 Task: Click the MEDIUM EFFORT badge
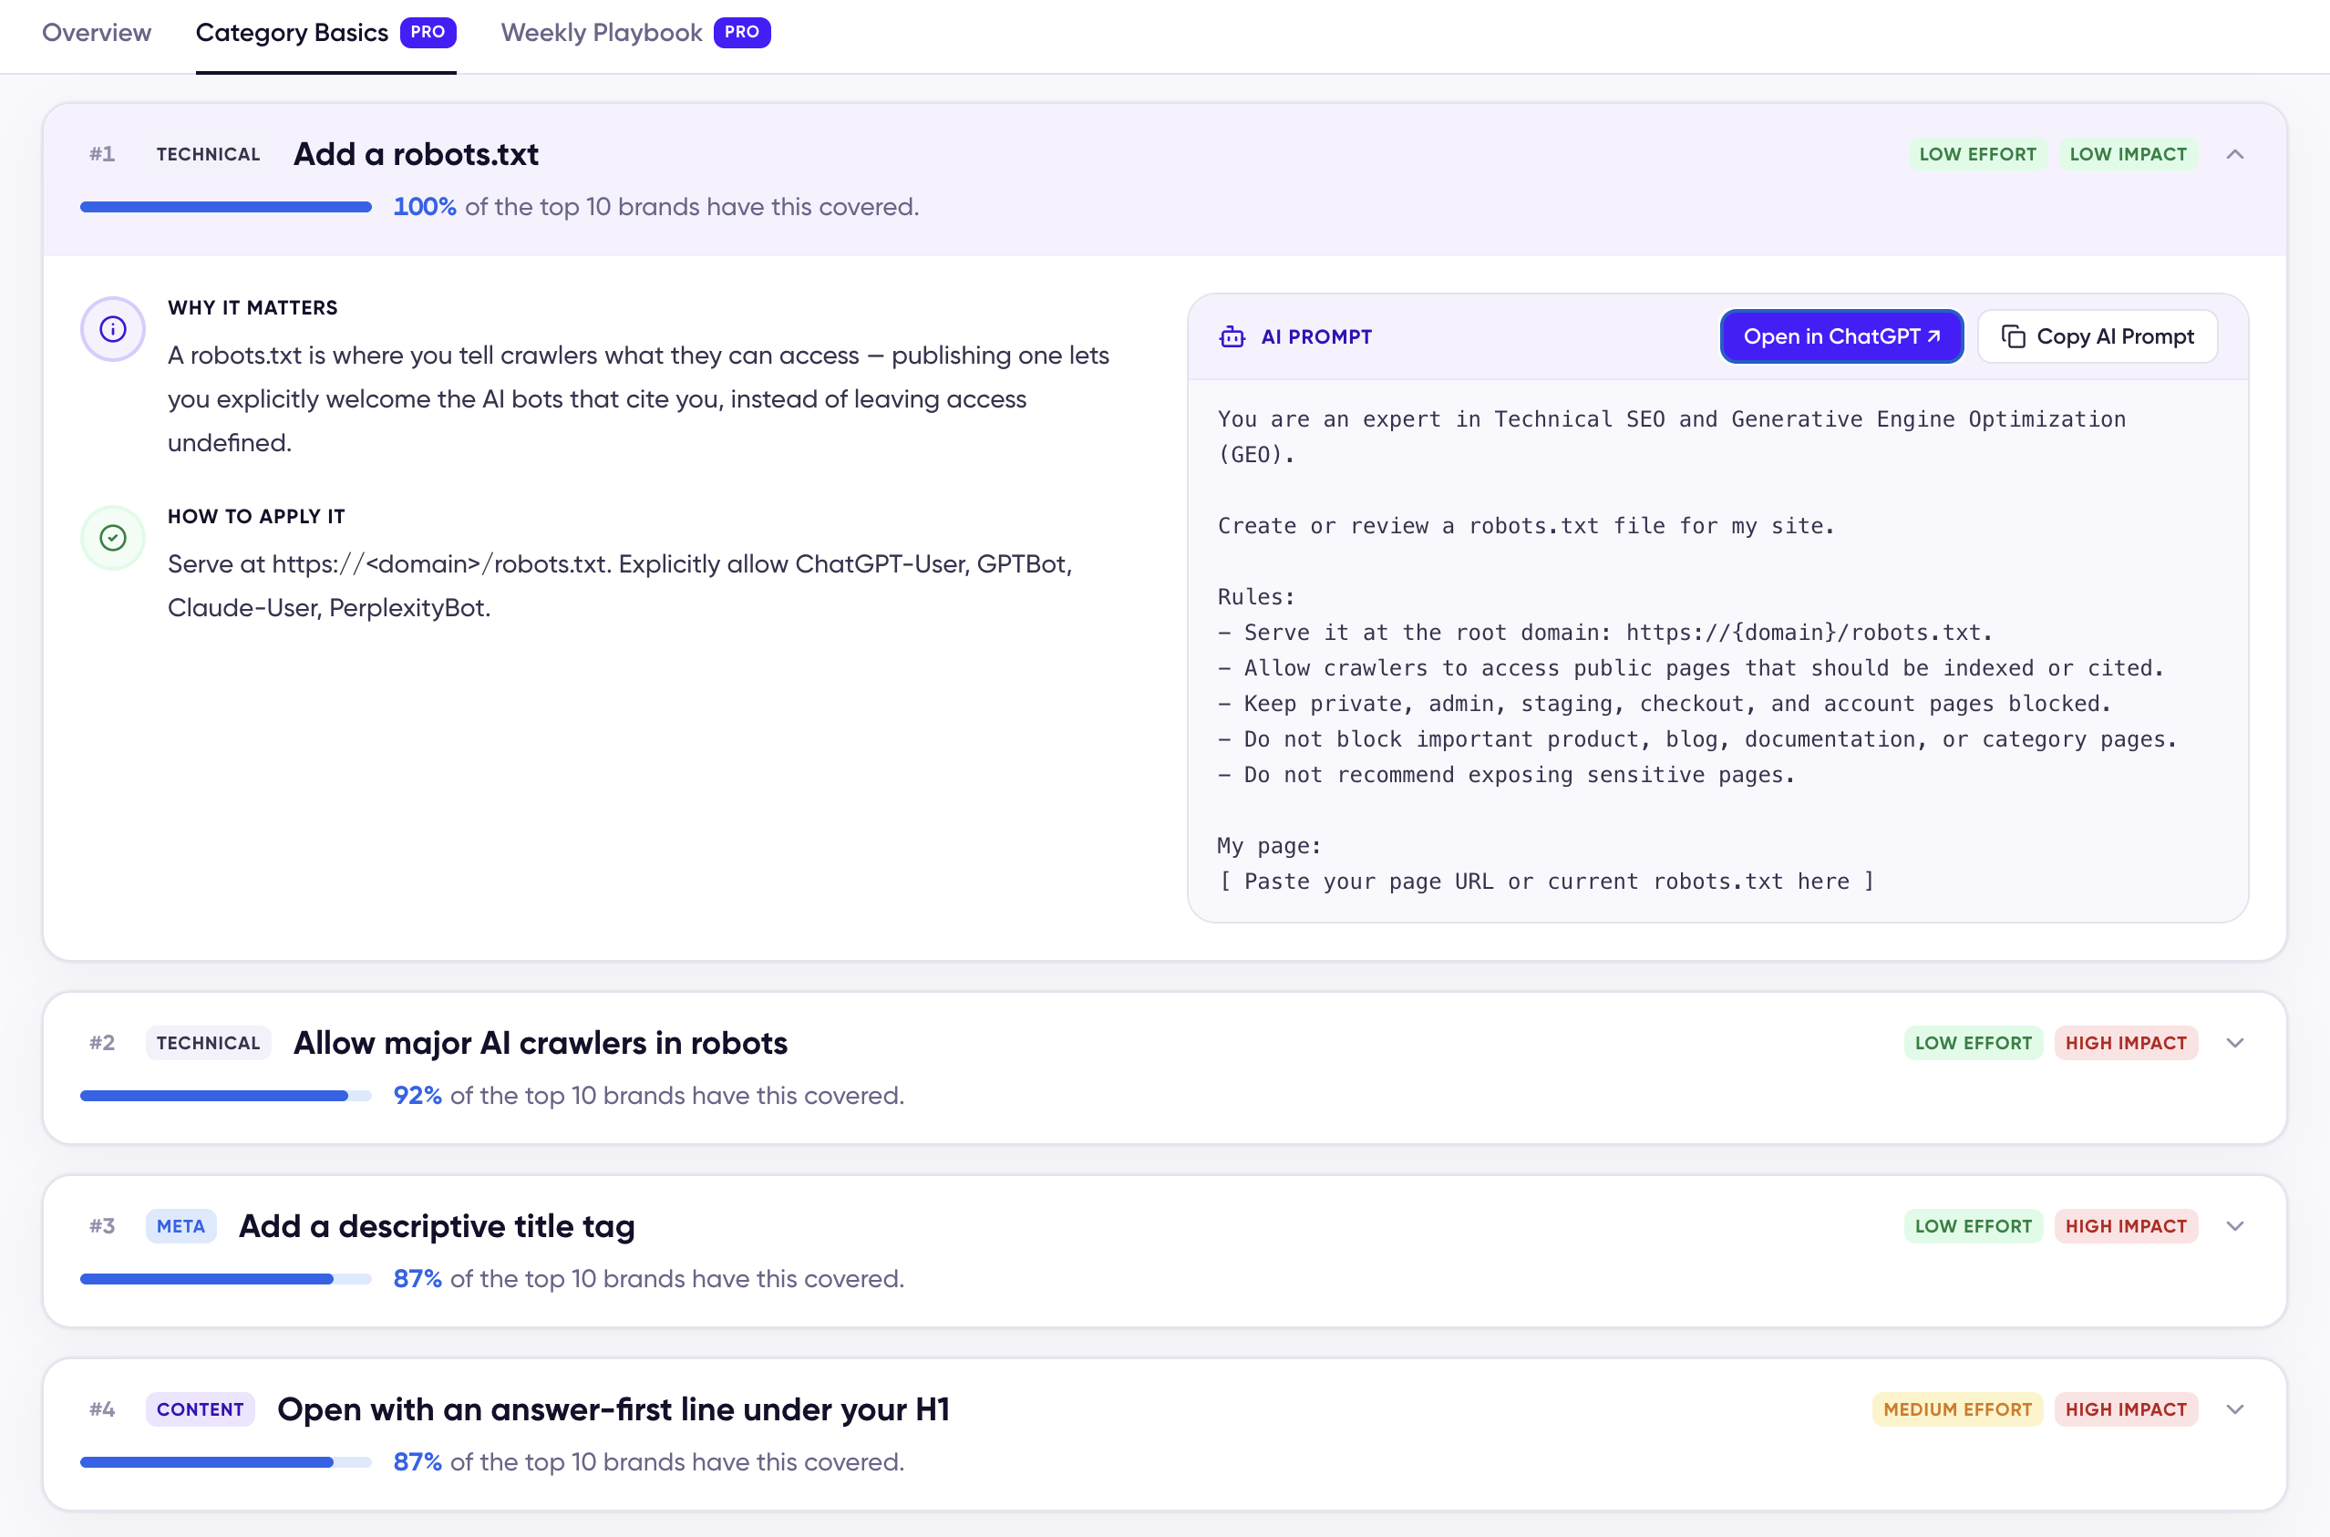(1957, 1409)
